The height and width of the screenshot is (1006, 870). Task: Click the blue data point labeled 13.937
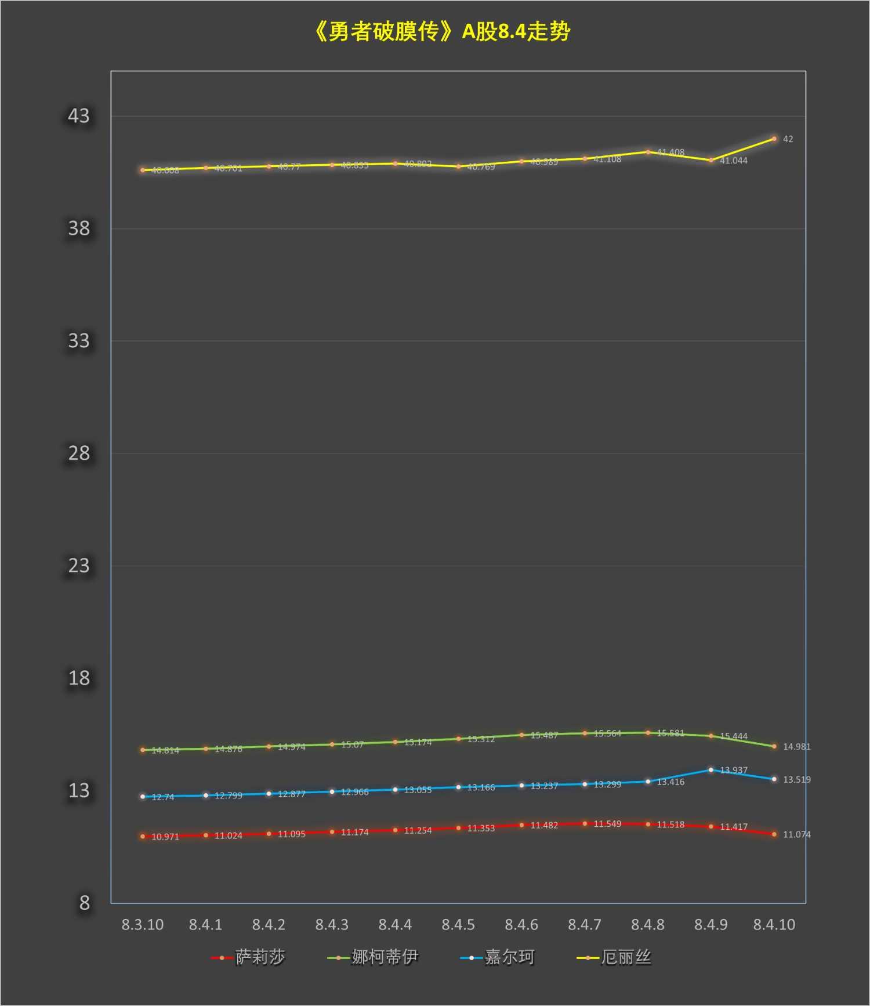point(710,770)
